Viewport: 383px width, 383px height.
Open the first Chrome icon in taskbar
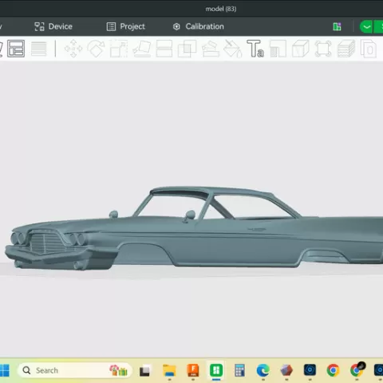click(333, 370)
